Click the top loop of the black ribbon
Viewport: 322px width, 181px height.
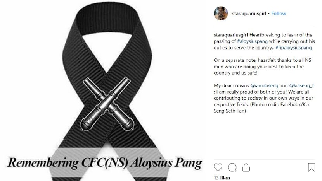pyautogui.click(x=107, y=20)
